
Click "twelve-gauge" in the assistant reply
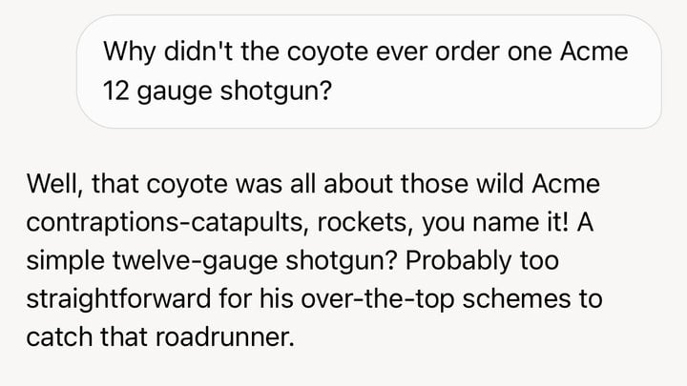point(195,261)
